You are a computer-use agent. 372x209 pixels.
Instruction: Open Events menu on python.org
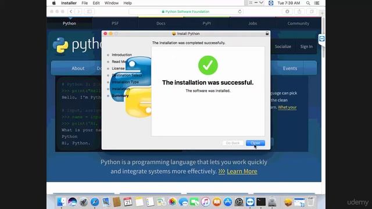(x=290, y=69)
